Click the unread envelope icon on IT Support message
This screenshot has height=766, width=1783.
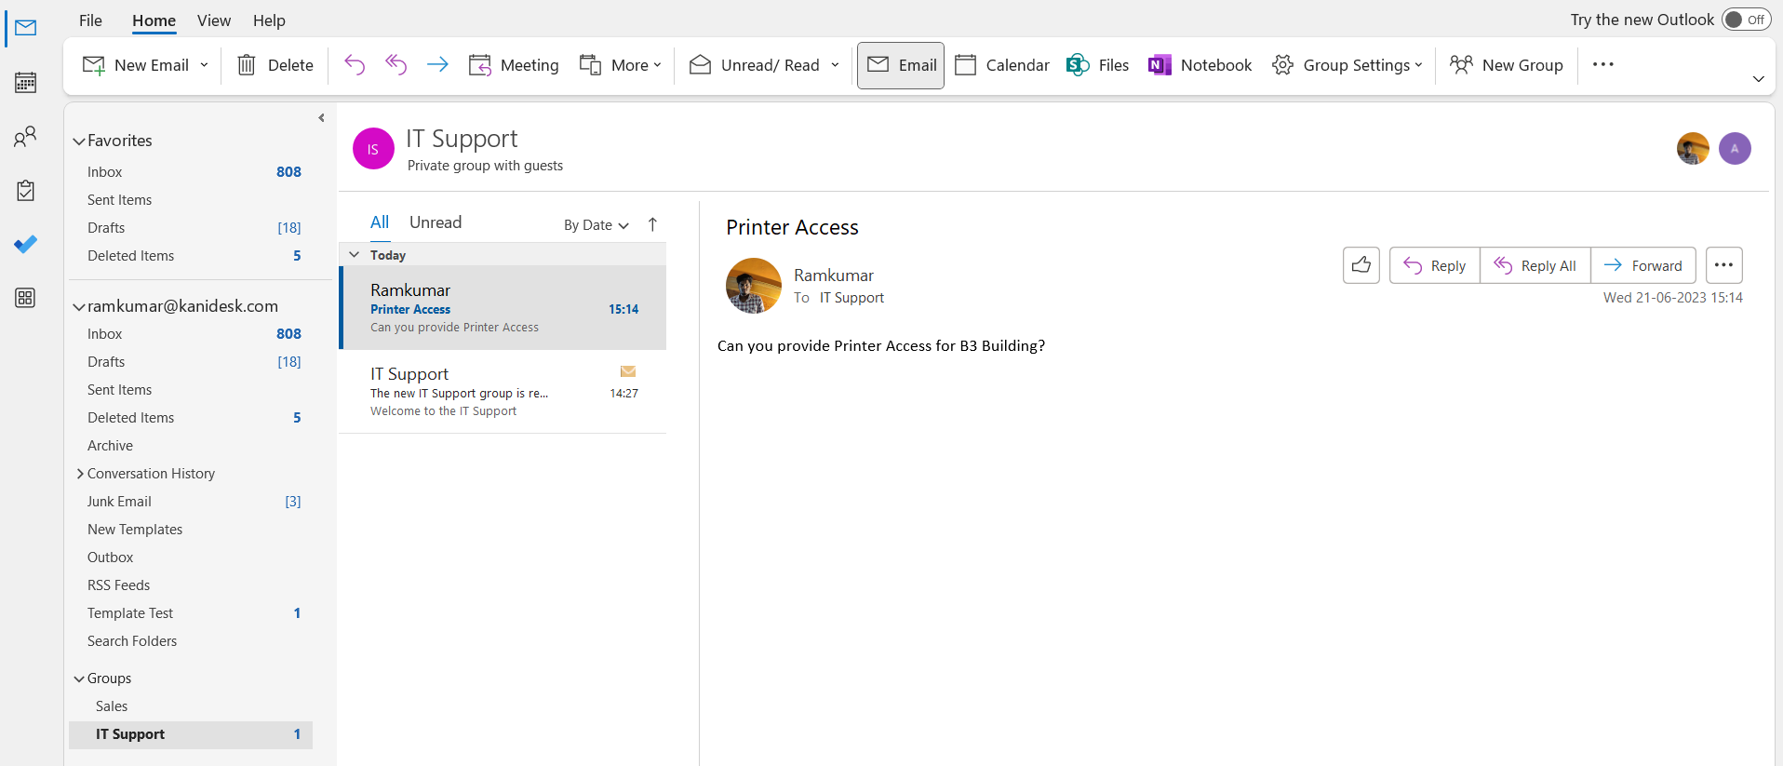click(x=628, y=371)
